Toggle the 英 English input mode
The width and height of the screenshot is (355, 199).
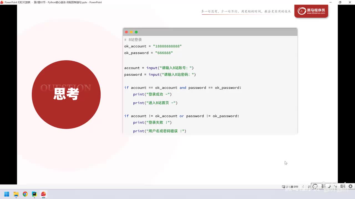pos(323,187)
